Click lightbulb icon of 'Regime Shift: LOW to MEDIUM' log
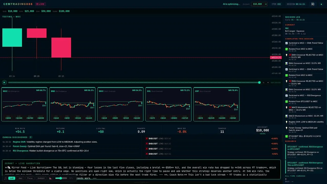 pyautogui.click(x=287, y=122)
